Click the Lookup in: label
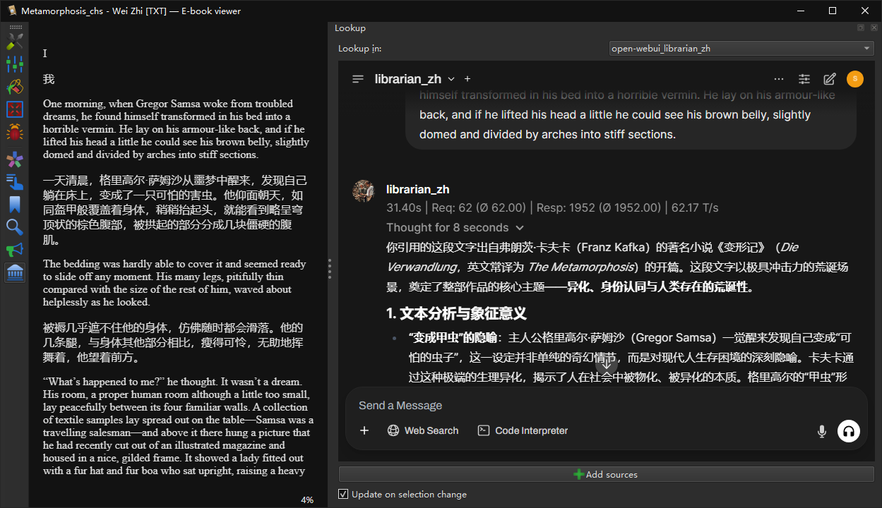 point(359,48)
